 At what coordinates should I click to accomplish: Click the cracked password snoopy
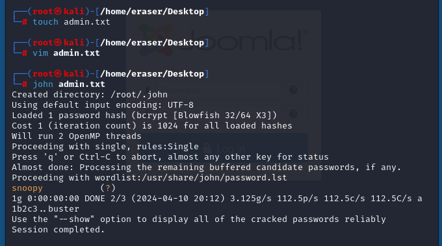27,188
